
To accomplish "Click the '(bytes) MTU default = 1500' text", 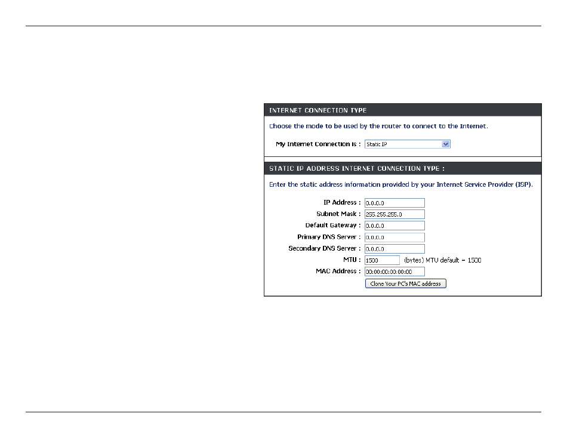I will (x=442, y=260).
